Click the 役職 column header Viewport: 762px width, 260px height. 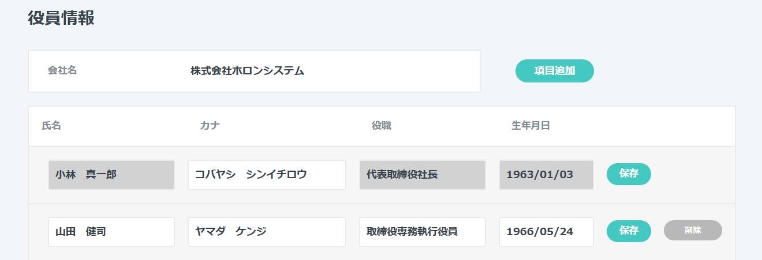pos(382,126)
